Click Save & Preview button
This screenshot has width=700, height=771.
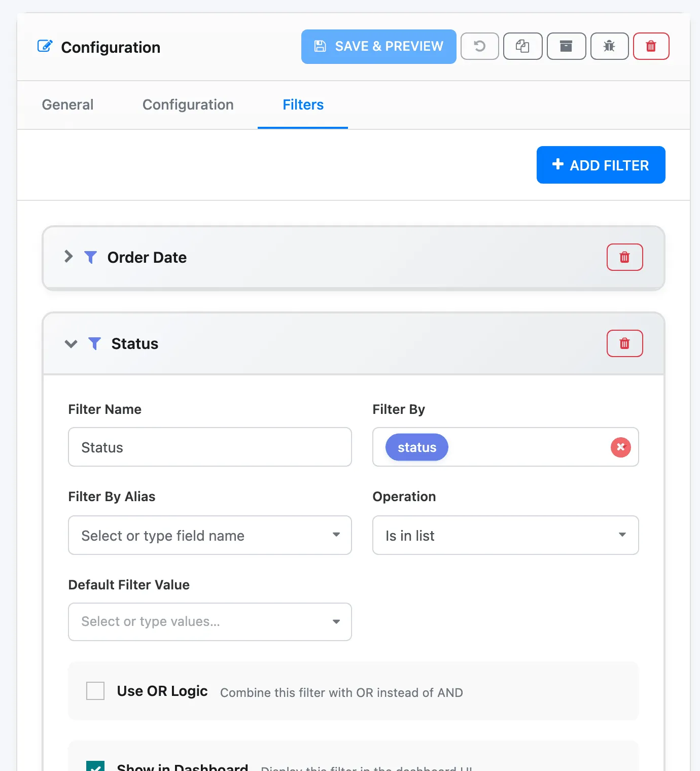pos(379,47)
